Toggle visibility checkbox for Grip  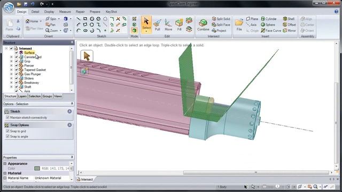(x=17, y=61)
